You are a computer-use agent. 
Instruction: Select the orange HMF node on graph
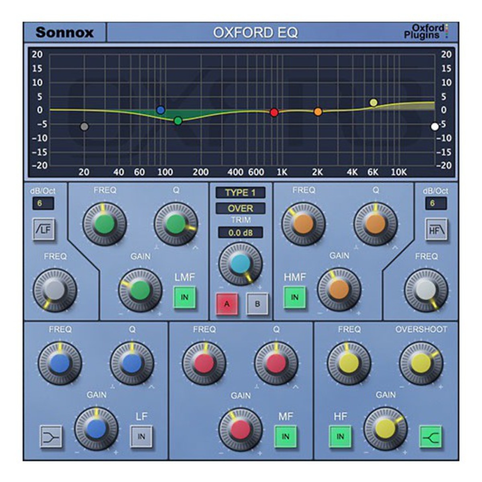click(x=318, y=112)
